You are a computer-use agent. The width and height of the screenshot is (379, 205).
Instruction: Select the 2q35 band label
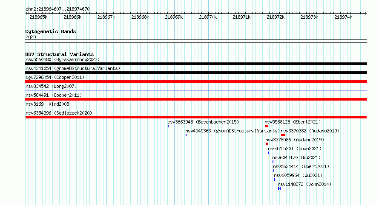point(31,37)
